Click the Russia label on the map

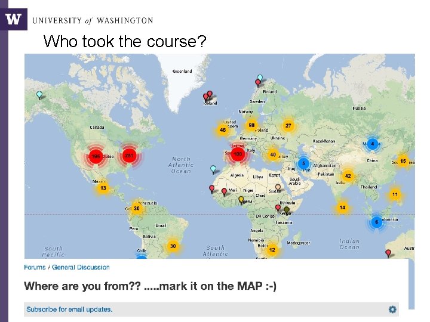coord(359,108)
